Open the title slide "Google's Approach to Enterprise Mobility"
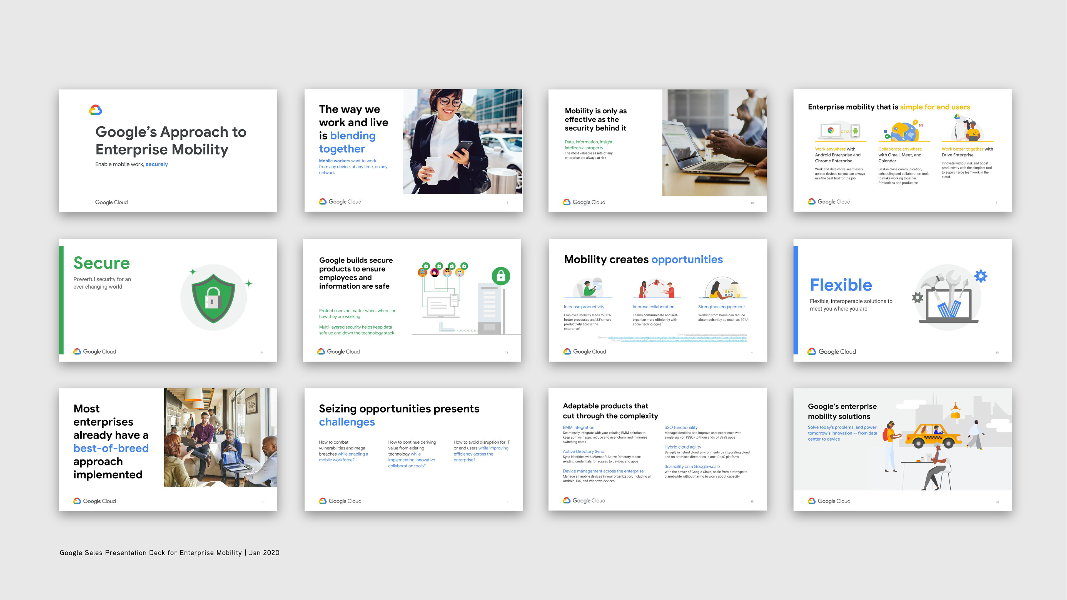 click(x=168, y=151)
